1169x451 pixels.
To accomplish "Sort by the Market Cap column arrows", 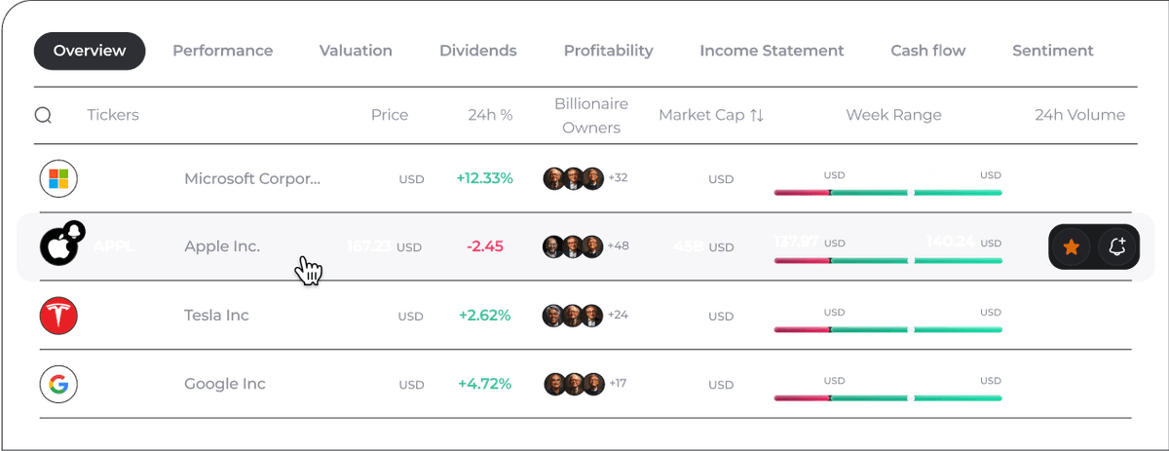I will click(x=757, y=116).
